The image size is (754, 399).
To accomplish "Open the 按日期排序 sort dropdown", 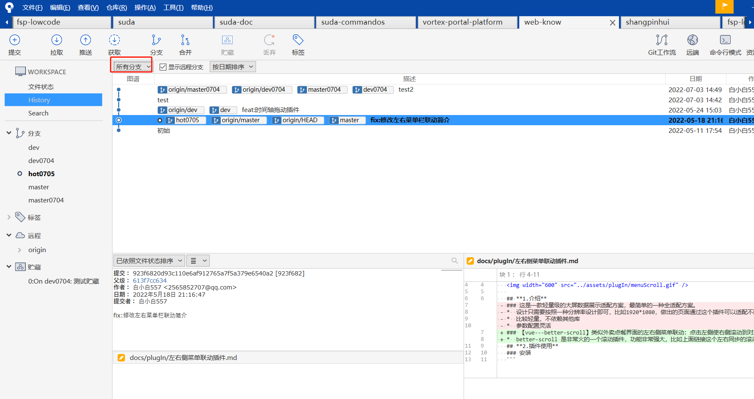I will (x=233, y=67).
